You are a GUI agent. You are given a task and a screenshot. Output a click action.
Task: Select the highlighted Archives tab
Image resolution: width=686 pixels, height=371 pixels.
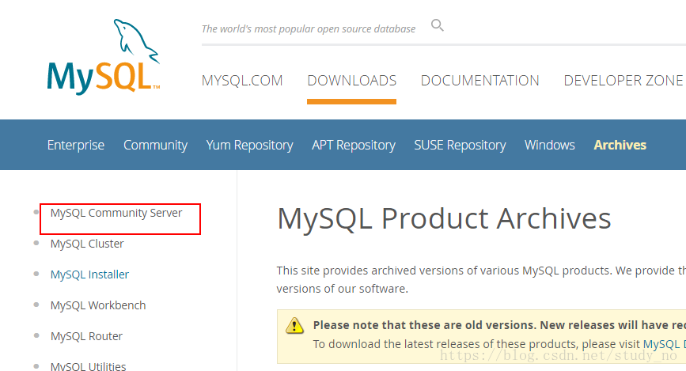[x=620, y=145]
